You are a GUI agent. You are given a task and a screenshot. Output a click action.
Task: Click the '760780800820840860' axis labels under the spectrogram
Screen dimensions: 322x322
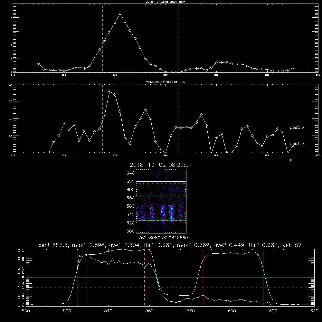pyautogui.click(x=163, y=238)
